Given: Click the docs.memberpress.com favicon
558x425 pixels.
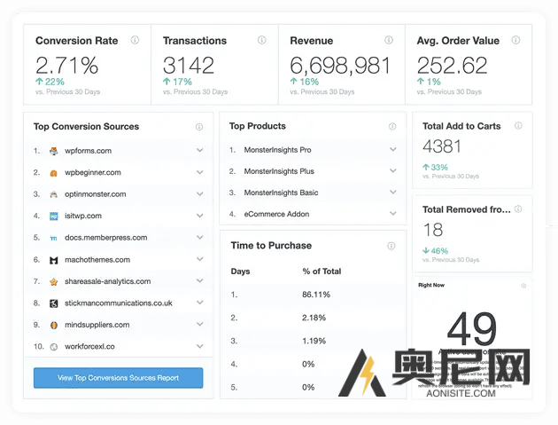Looking at the screenshot, I should click(54, 238).
